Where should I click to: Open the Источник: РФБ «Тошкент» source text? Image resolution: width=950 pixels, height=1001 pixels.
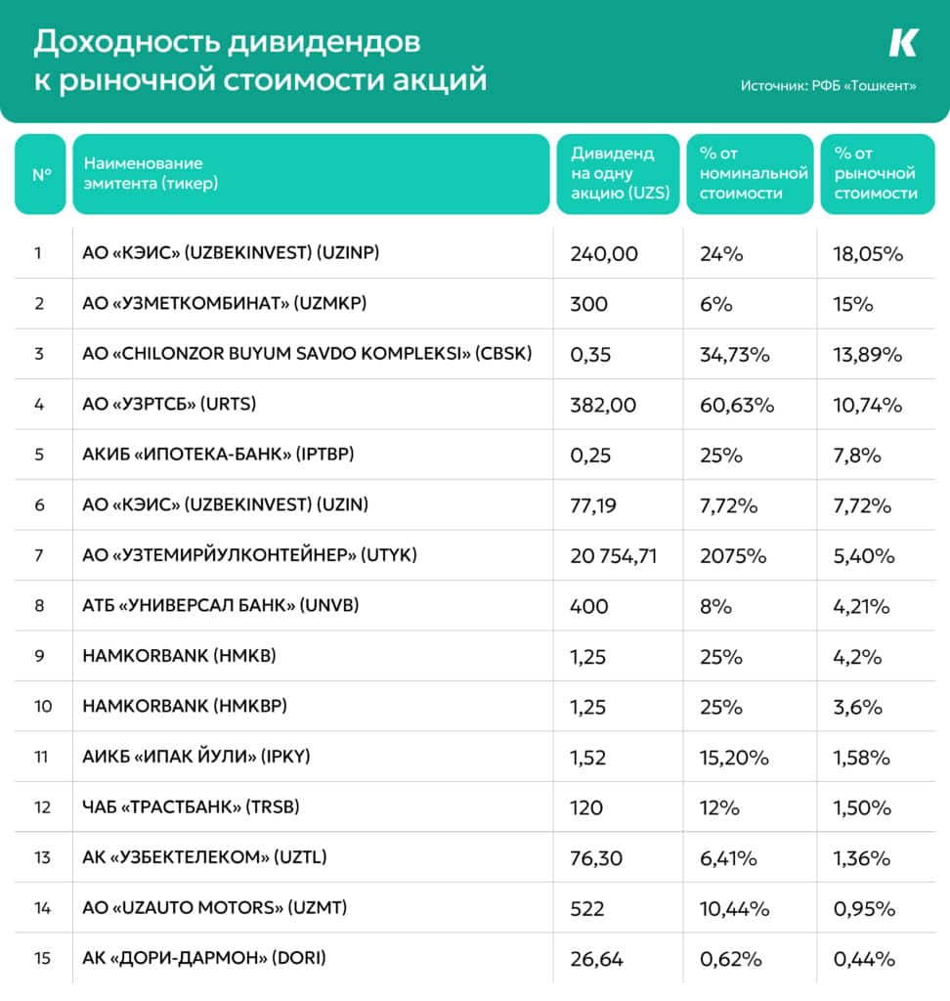[828, 86]
